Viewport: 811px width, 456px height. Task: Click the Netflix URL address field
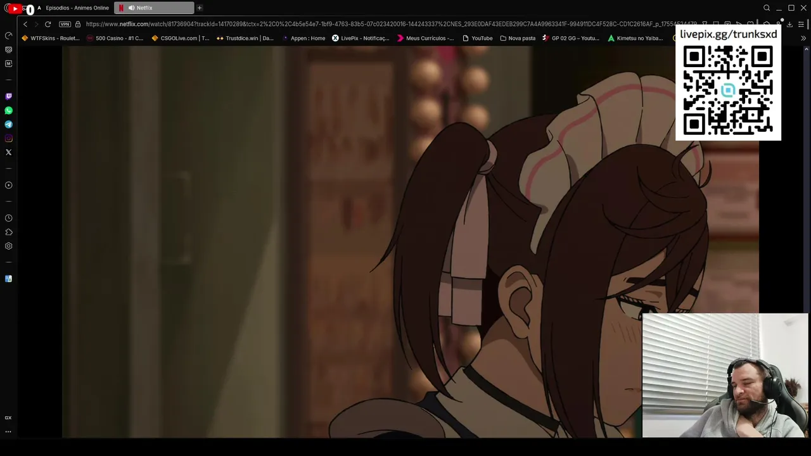point(391,24)
